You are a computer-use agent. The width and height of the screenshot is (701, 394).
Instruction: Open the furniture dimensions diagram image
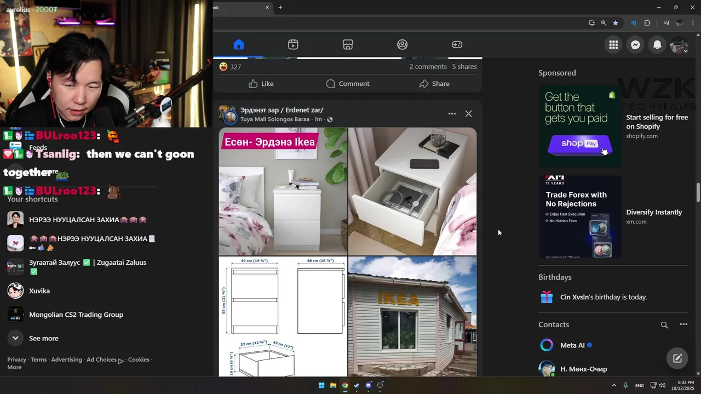[x=283, y=316]
